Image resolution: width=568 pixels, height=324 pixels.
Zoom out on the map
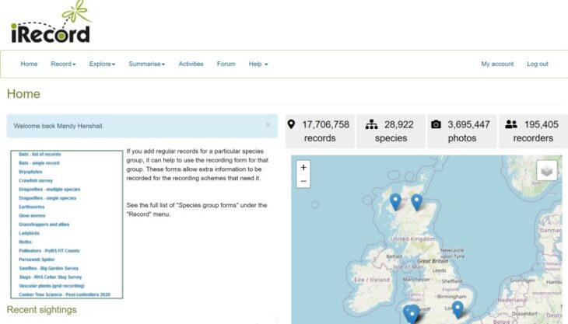click(303, 181)
